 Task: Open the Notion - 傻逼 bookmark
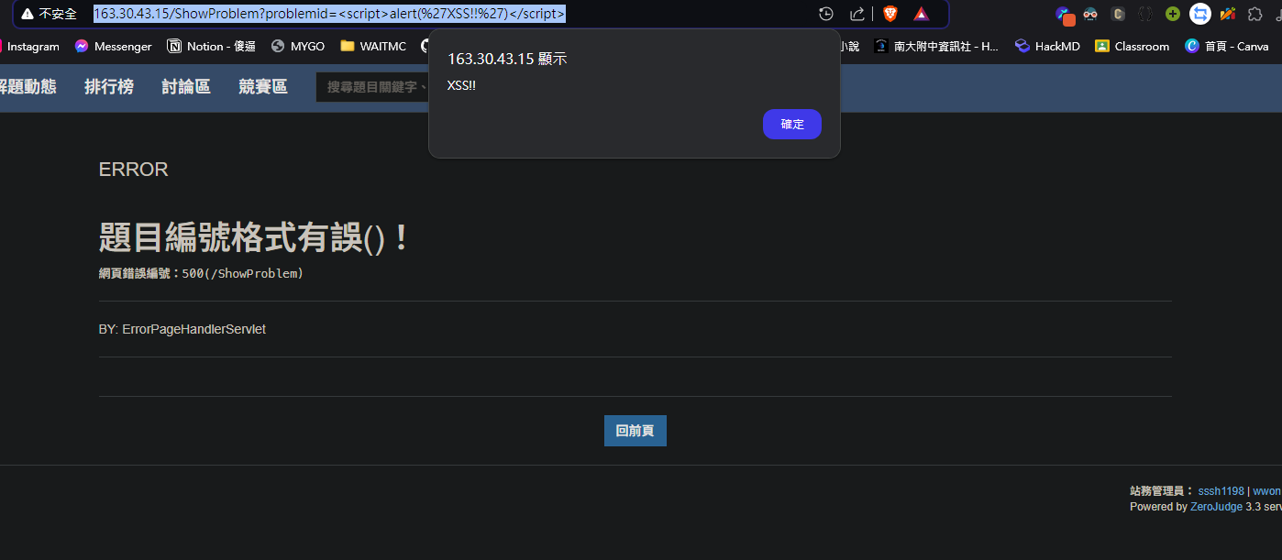point(212,46)
